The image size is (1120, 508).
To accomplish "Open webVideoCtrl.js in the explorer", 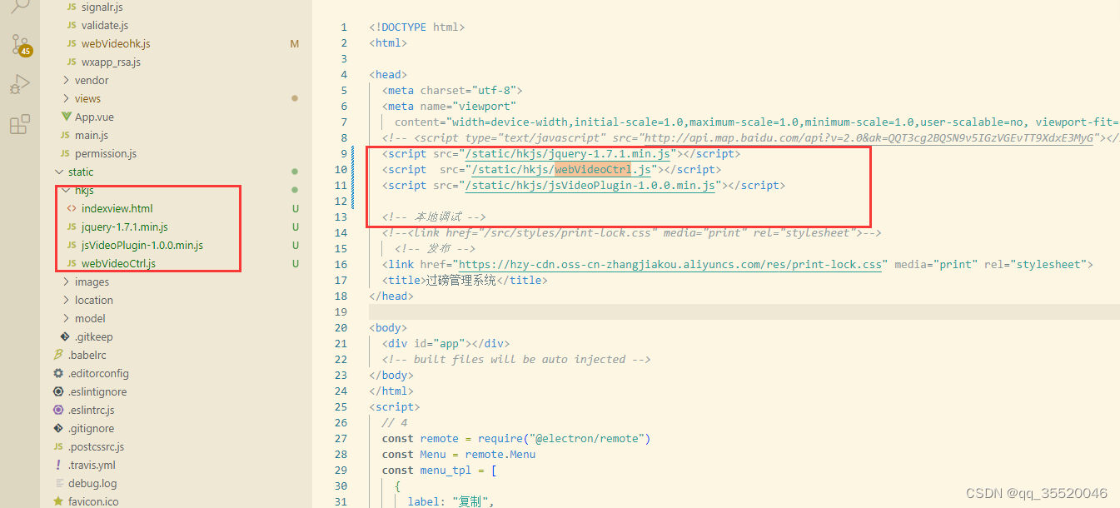I will click(118, 263).
